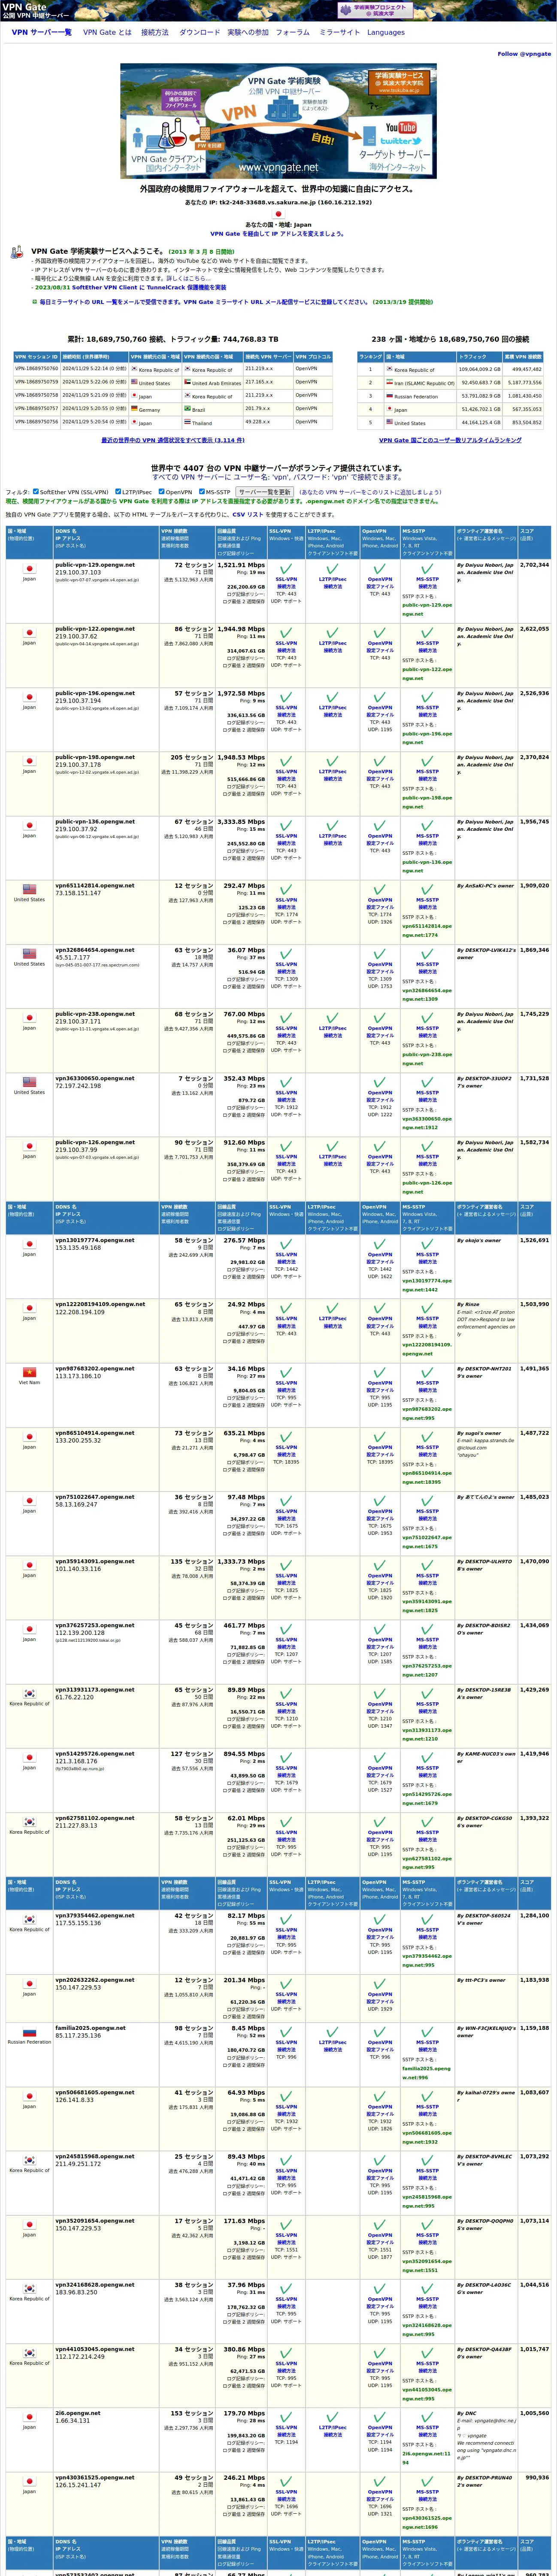This screenshot has width=557, height=2576.
Task: Click the Russian flag in the familia2025 row
Action: 29,2031
